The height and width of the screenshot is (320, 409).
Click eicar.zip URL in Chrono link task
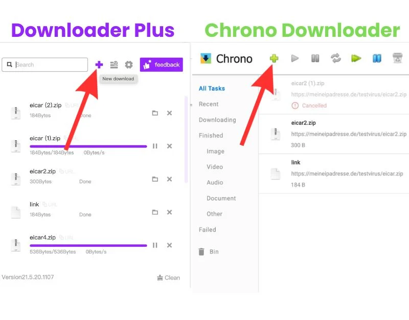click(x=347, y=174)
